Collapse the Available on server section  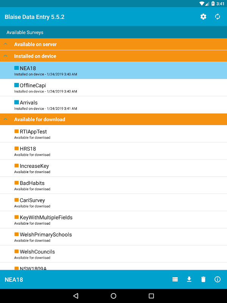click(113, 44)
